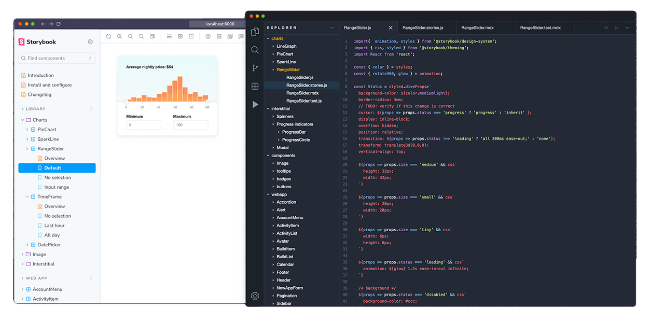This screenshot has width=664, height=322.
Task: Open the Extensions view in the editor
Action: 255,86
